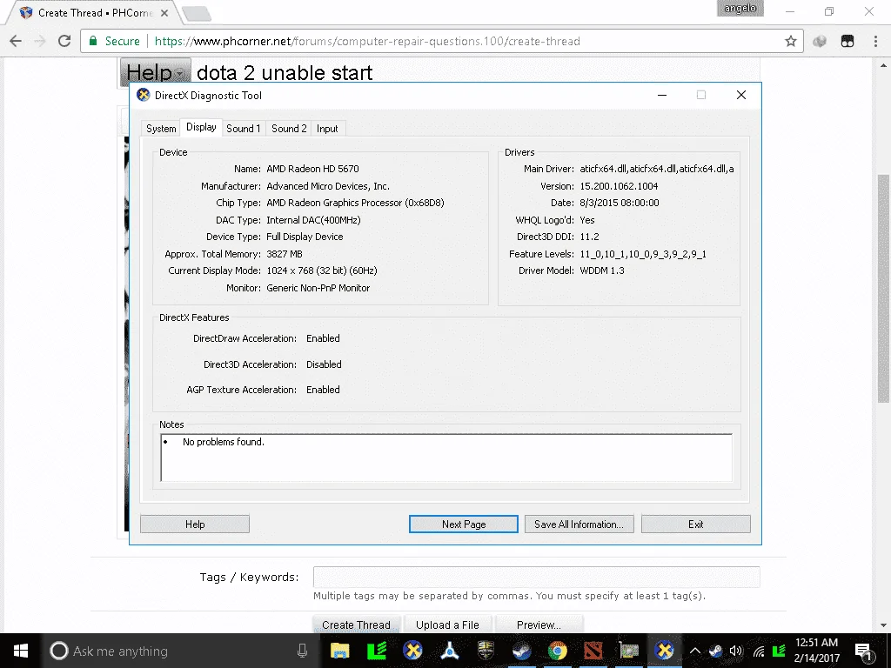
Task: Open a new Chrome tab
Action: point(197,14)
